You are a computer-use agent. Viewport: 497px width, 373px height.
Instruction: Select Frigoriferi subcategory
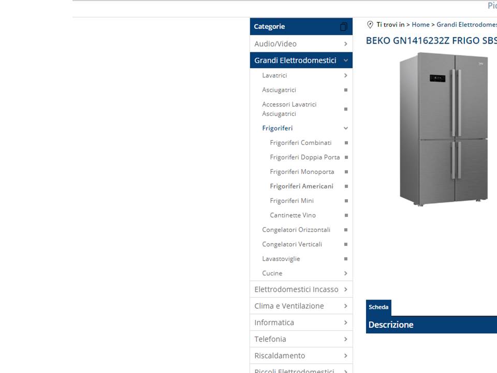pos(277,128)
